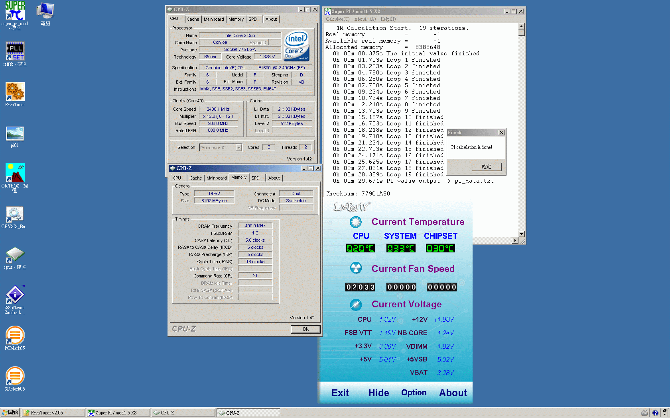Viewport: 670px width, 418px height.
Task: Click the Intel Core 2 Duo logo
Action: (296, 46)
